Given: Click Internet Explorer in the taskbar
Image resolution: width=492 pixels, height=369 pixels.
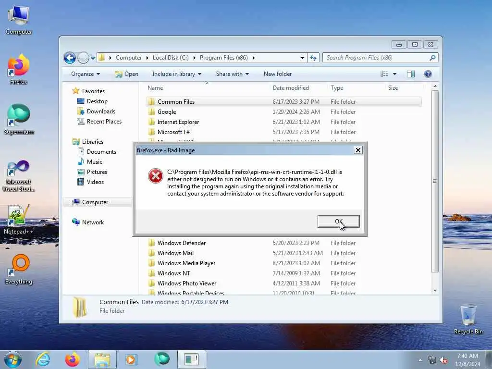Looking at the screenshot, I should [x=43, y=359].
